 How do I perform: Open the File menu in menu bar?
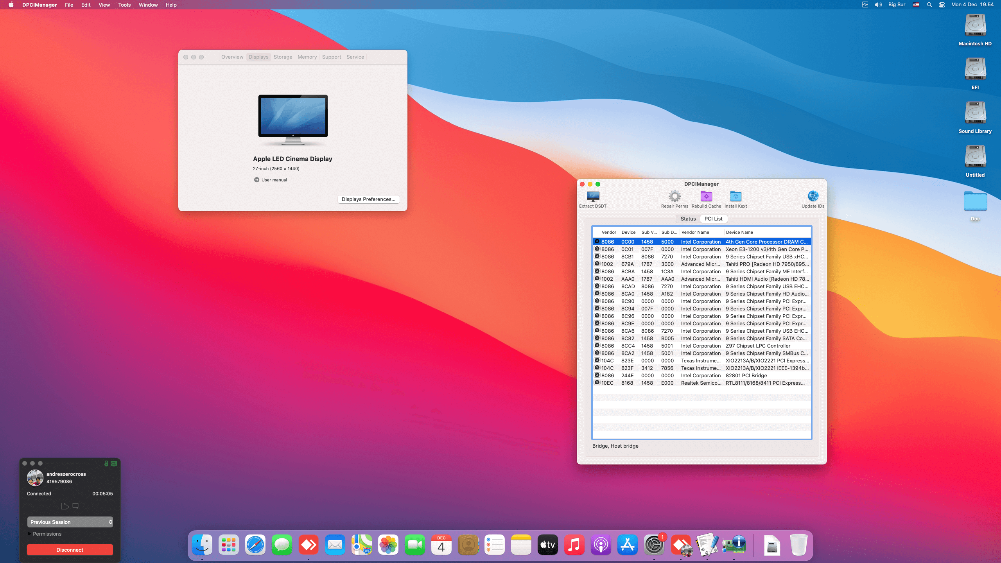coord(69,5)
